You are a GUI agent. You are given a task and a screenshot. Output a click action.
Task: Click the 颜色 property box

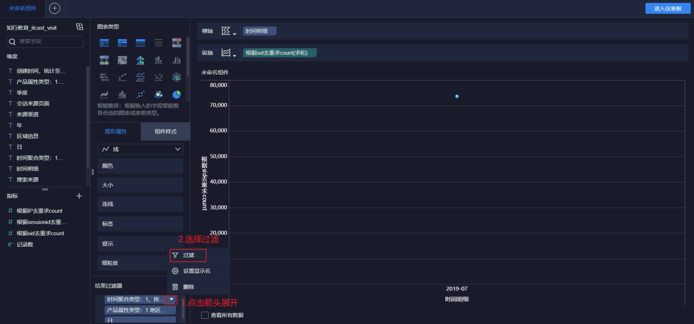coord(140,166)
